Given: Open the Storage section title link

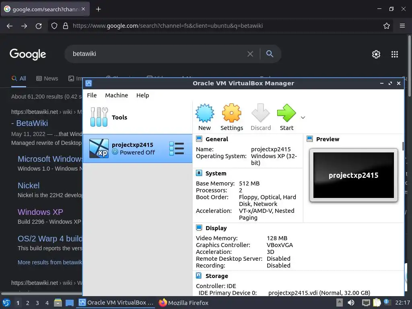Looking at the screenshot, I should coord(217,276).
